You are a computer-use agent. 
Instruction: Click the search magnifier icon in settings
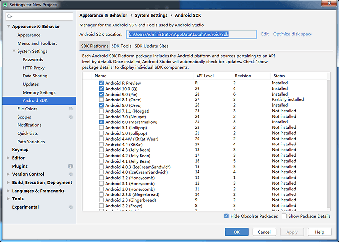pos(10,17)
